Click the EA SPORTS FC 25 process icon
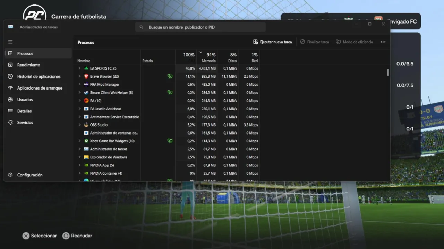 click(86, 68)
